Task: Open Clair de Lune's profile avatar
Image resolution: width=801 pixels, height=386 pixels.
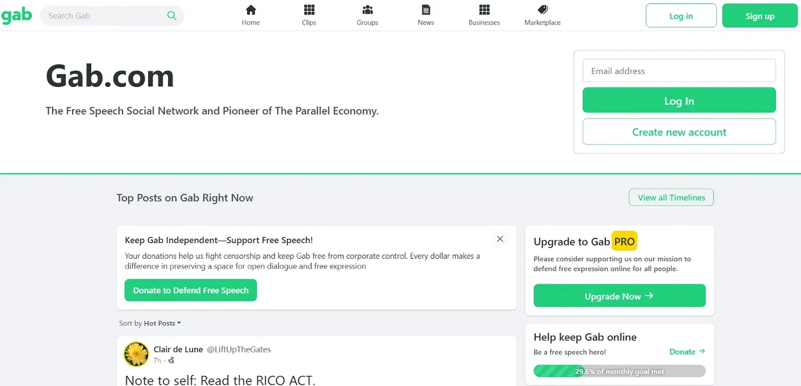Action: tap(137, 355)
